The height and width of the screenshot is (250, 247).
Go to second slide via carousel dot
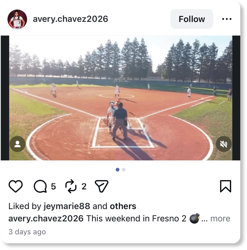(x=124, y=169)
